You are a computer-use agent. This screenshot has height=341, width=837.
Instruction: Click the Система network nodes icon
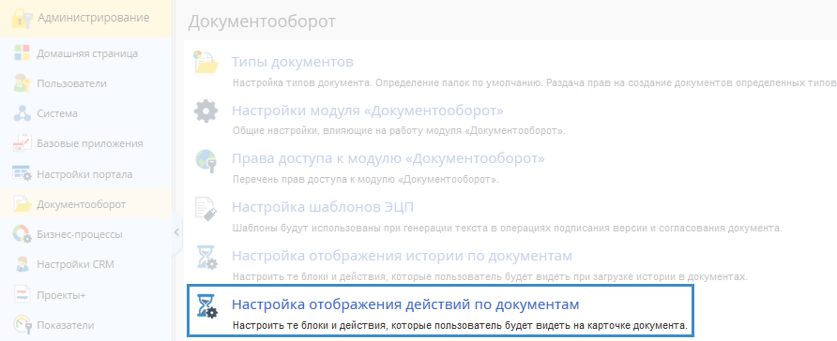pyautogui.click(x=22, y=113)
